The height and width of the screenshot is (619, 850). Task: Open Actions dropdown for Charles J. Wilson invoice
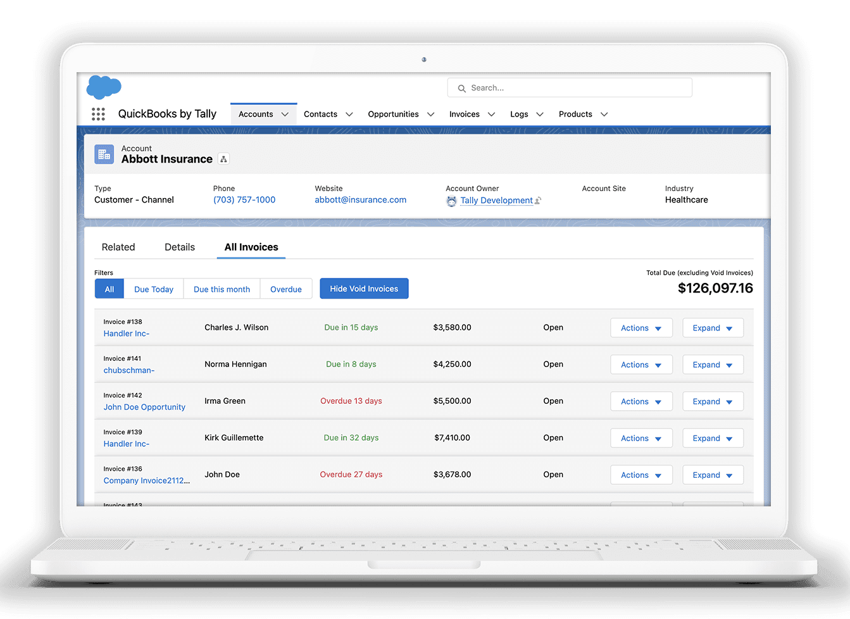pos(641,328)
